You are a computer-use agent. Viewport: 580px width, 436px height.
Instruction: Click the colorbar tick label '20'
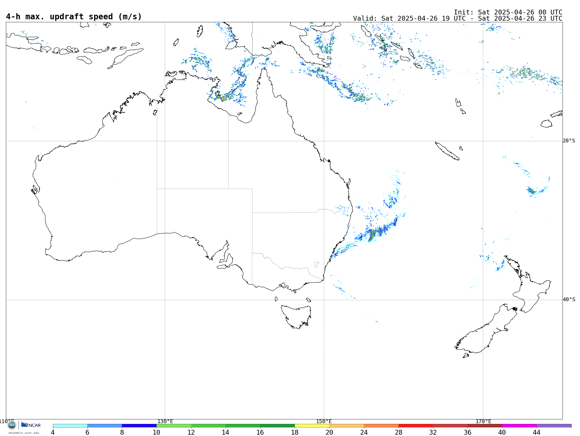coord(329,433)
